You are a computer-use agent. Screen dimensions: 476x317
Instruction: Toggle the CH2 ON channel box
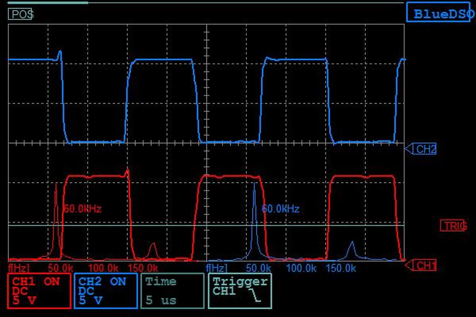point(106,291)
